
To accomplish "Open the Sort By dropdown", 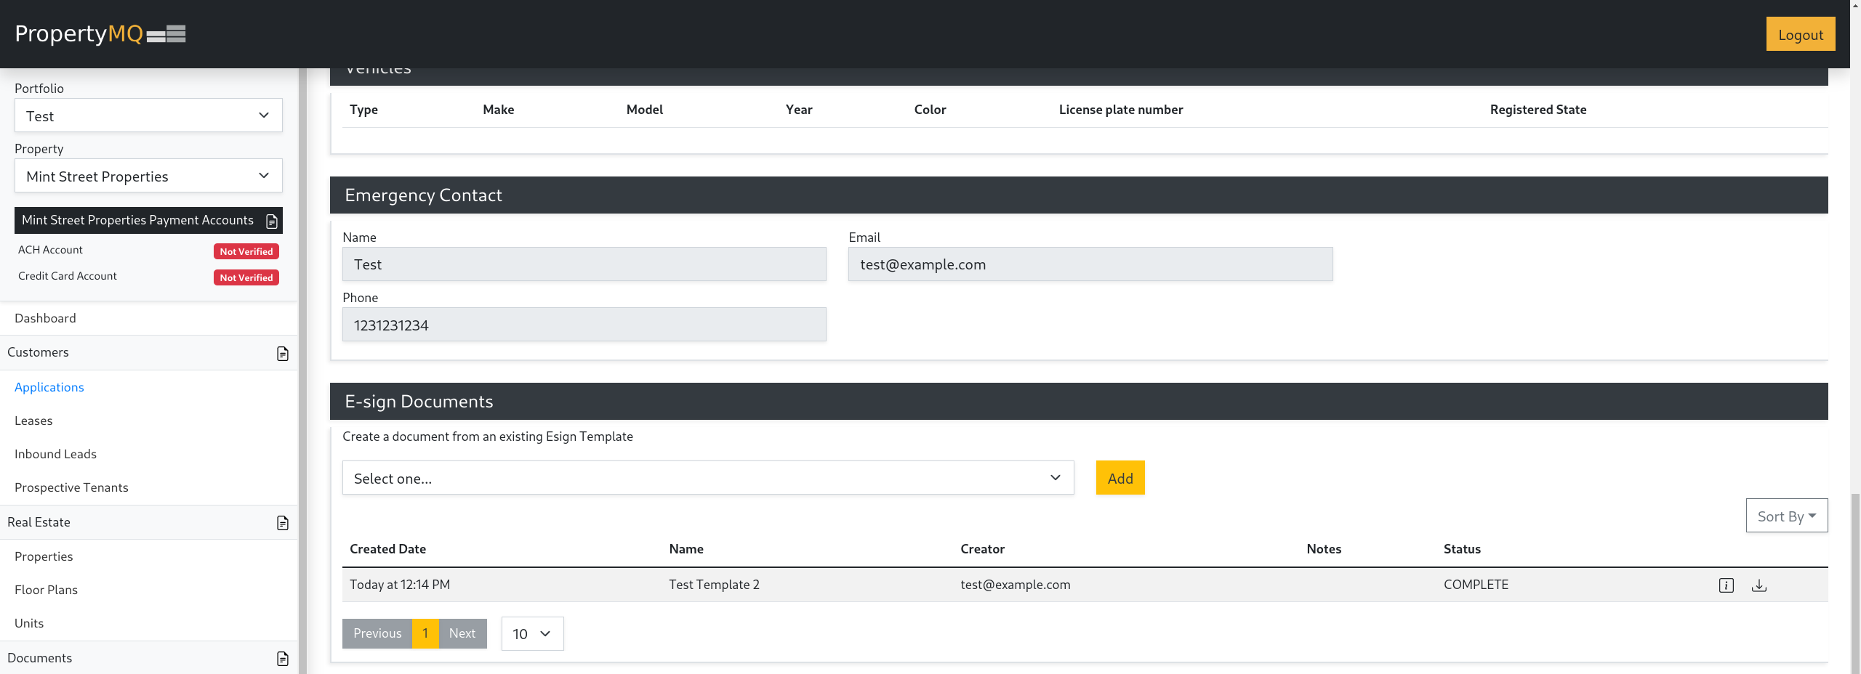I will click(1786, 516).
